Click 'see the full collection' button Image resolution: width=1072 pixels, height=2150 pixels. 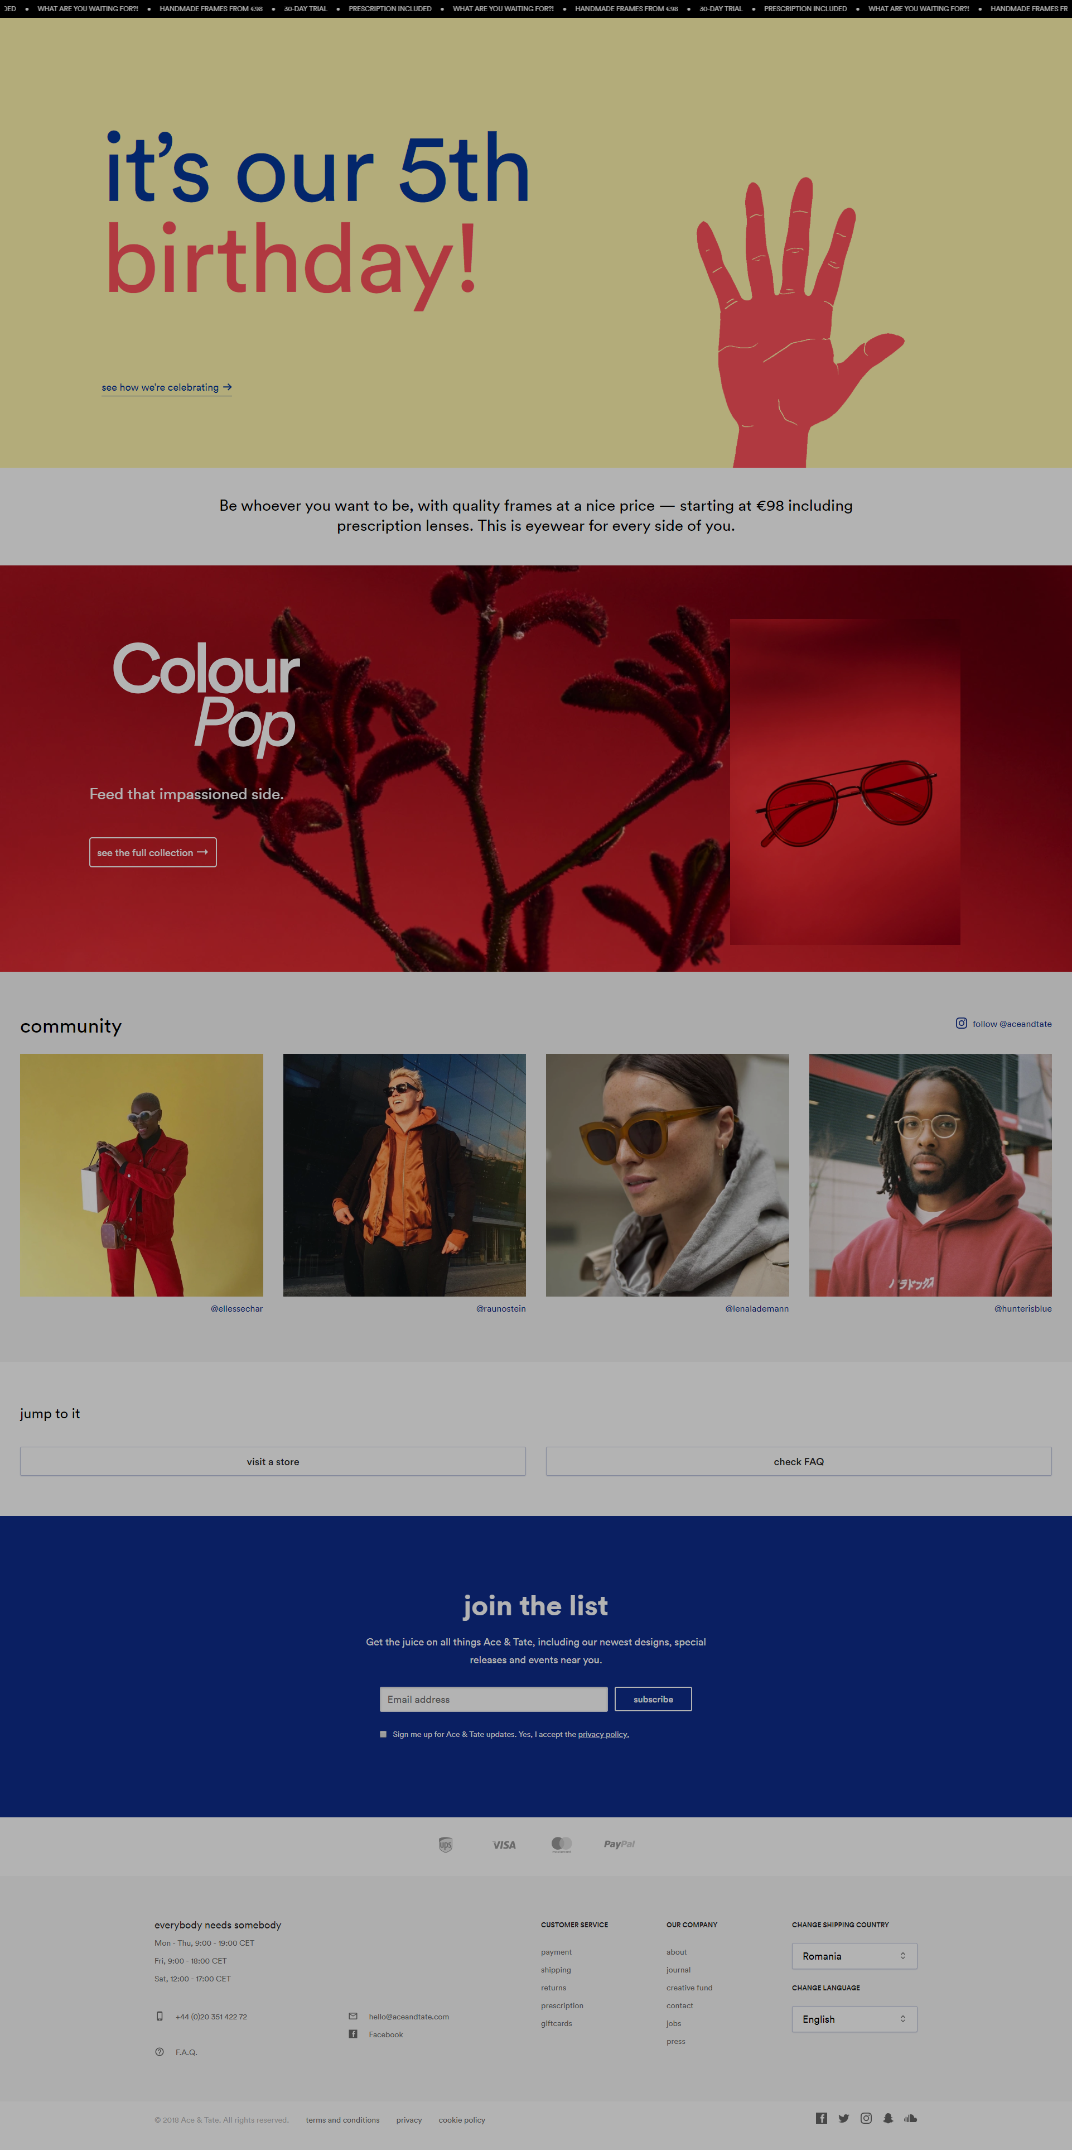coord(153,852)
